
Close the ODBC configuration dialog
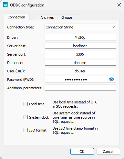click(119, 5)
